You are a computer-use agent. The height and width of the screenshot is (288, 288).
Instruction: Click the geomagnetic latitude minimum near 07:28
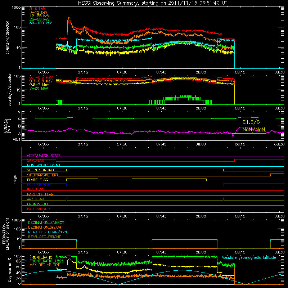coord(118,284)
